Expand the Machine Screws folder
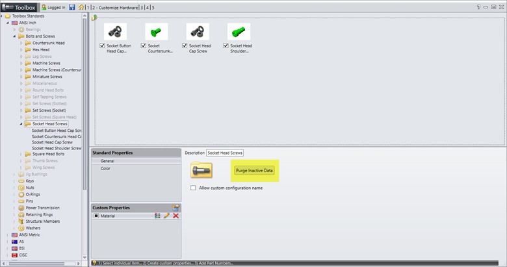The image size is (507, 267). coord(21,63)
